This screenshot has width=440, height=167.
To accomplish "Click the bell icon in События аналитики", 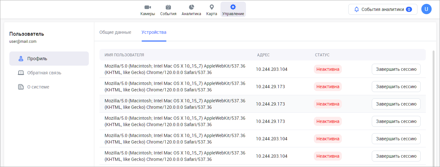I will 356,9.
